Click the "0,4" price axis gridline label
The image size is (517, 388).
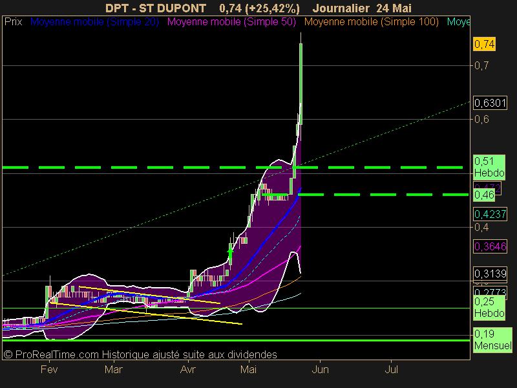pyautogui.click(x=481, y=228)
